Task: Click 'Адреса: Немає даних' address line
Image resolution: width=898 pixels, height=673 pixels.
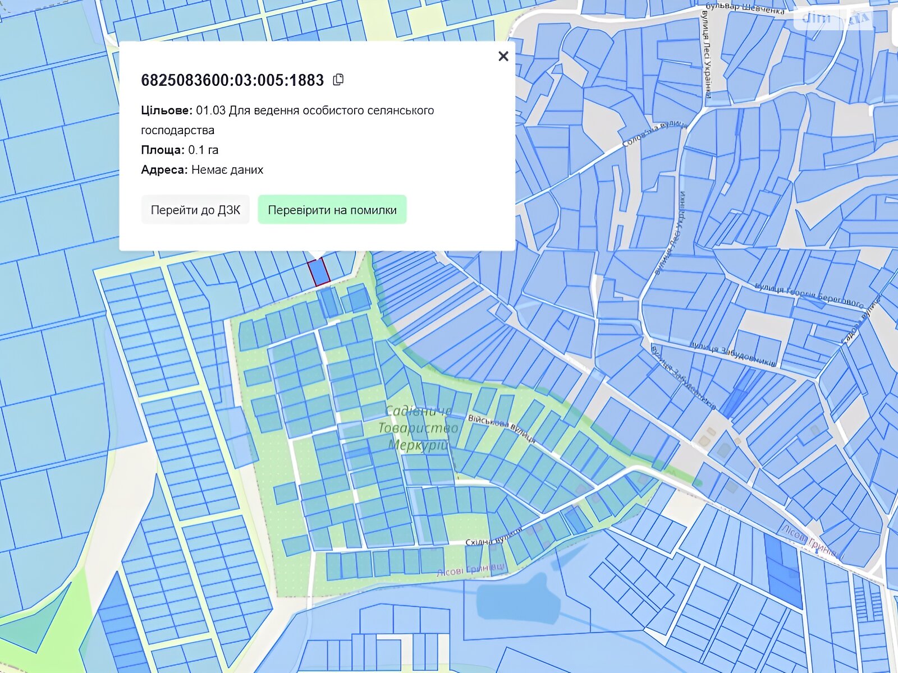Action: point(202,169)
